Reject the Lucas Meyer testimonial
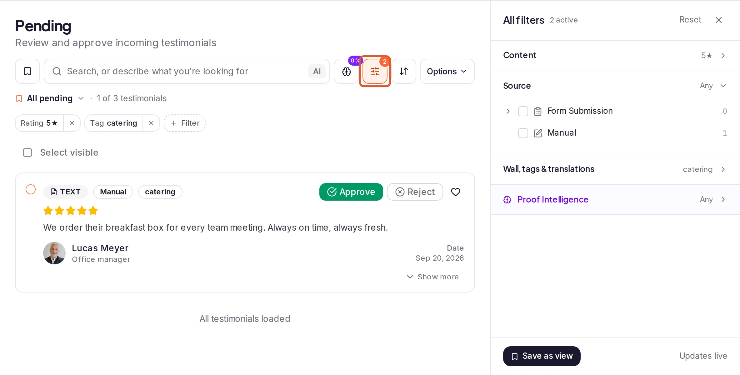Viewport: 740px width, 375px height. [415, 192]
